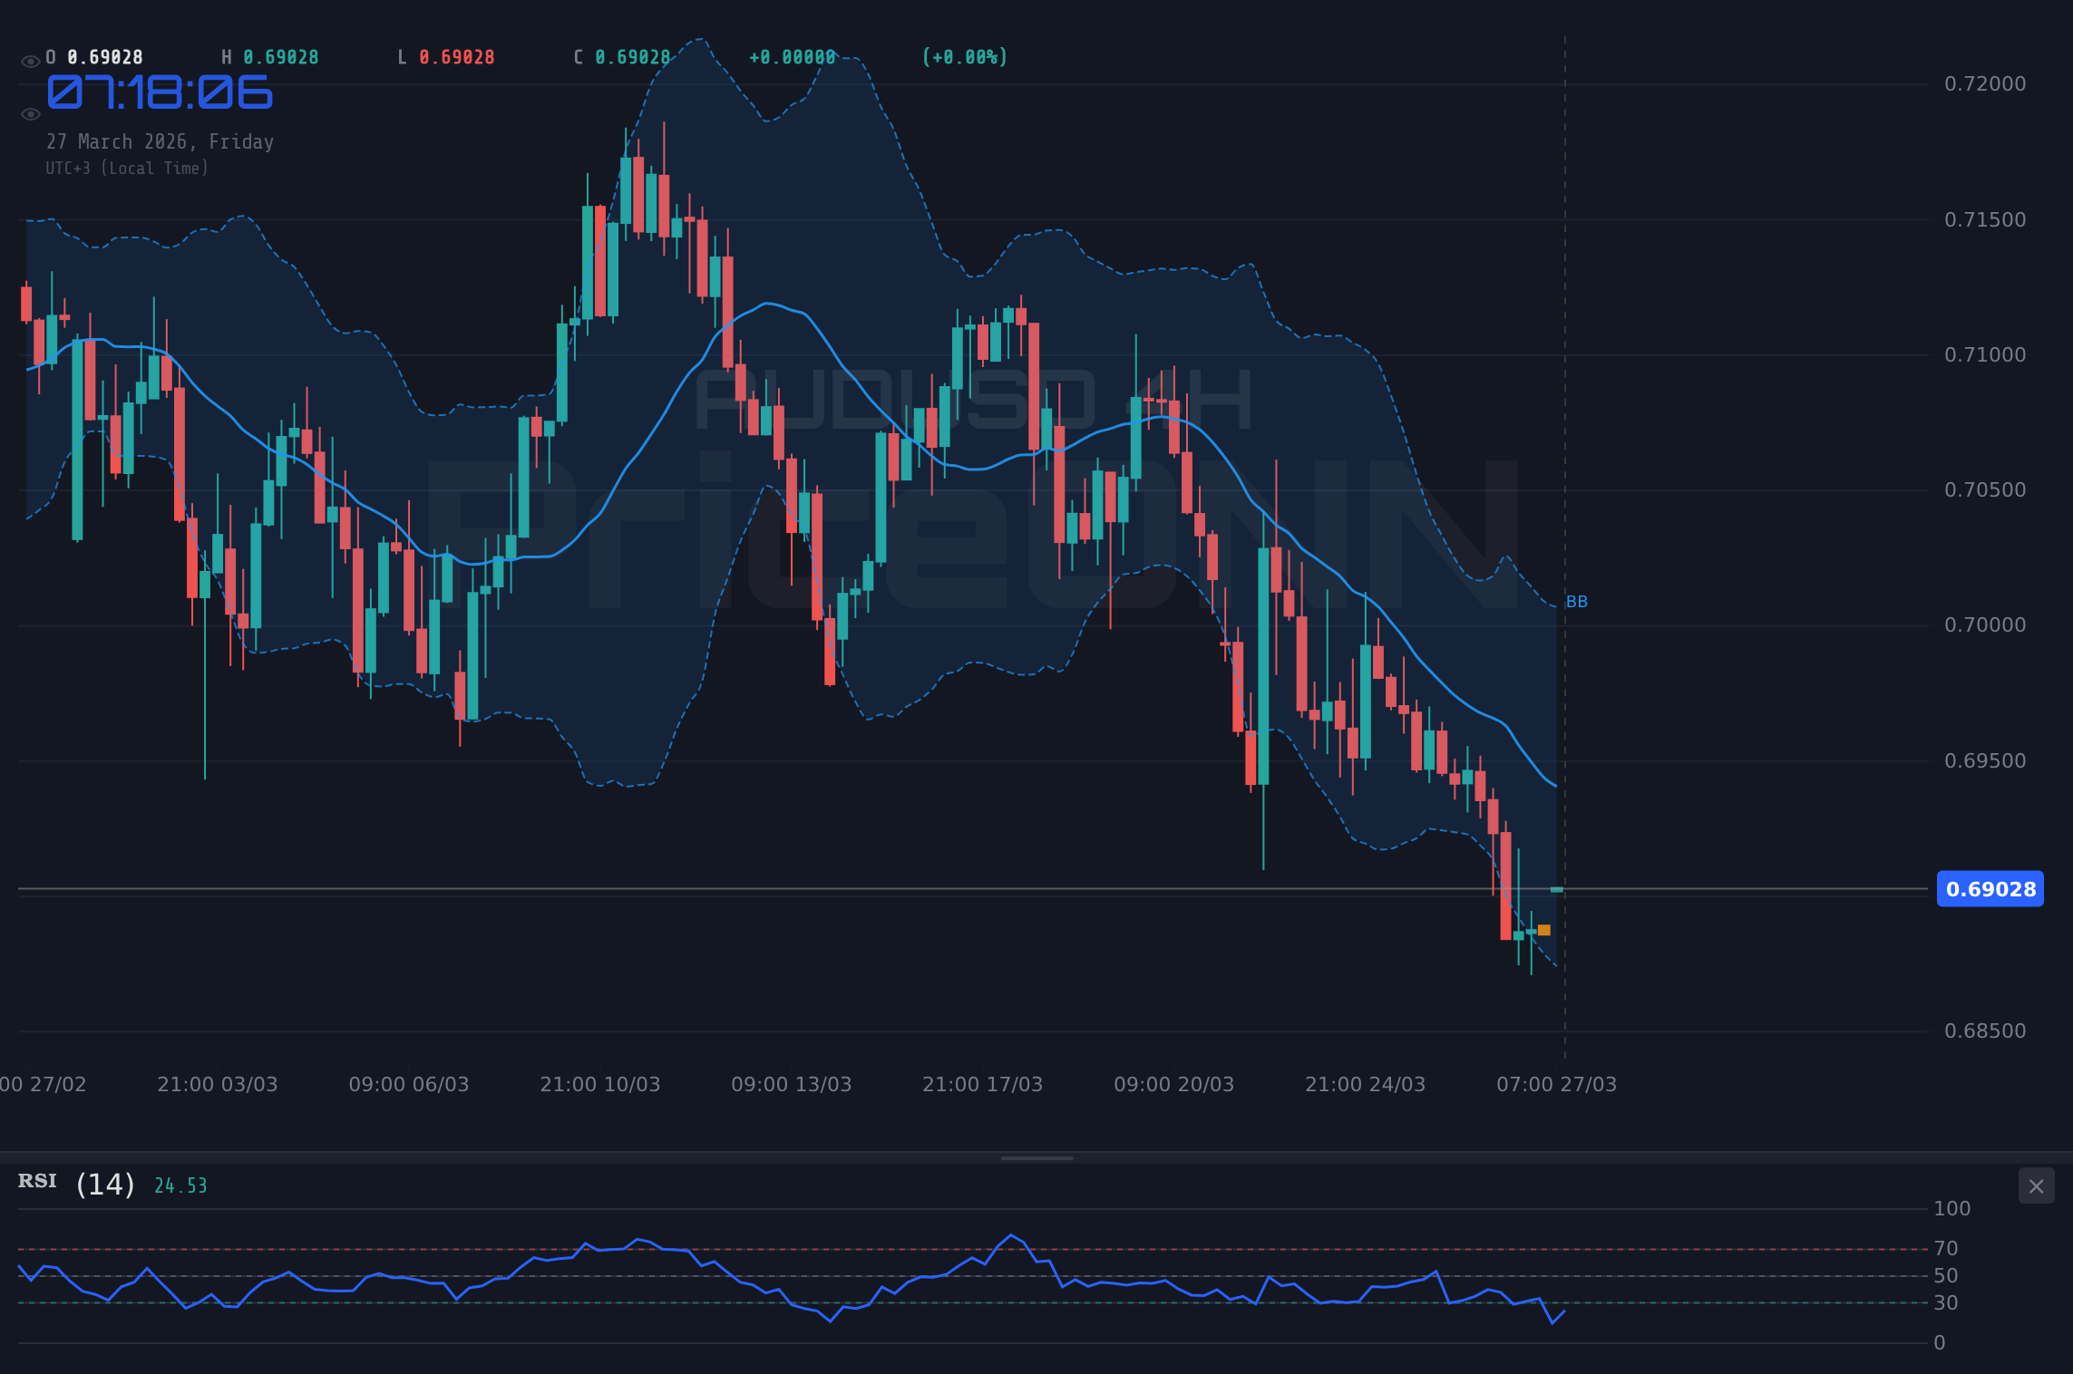Click the 27 March 2026 date label
2073x1374 pixels.
tap(160, 141)
